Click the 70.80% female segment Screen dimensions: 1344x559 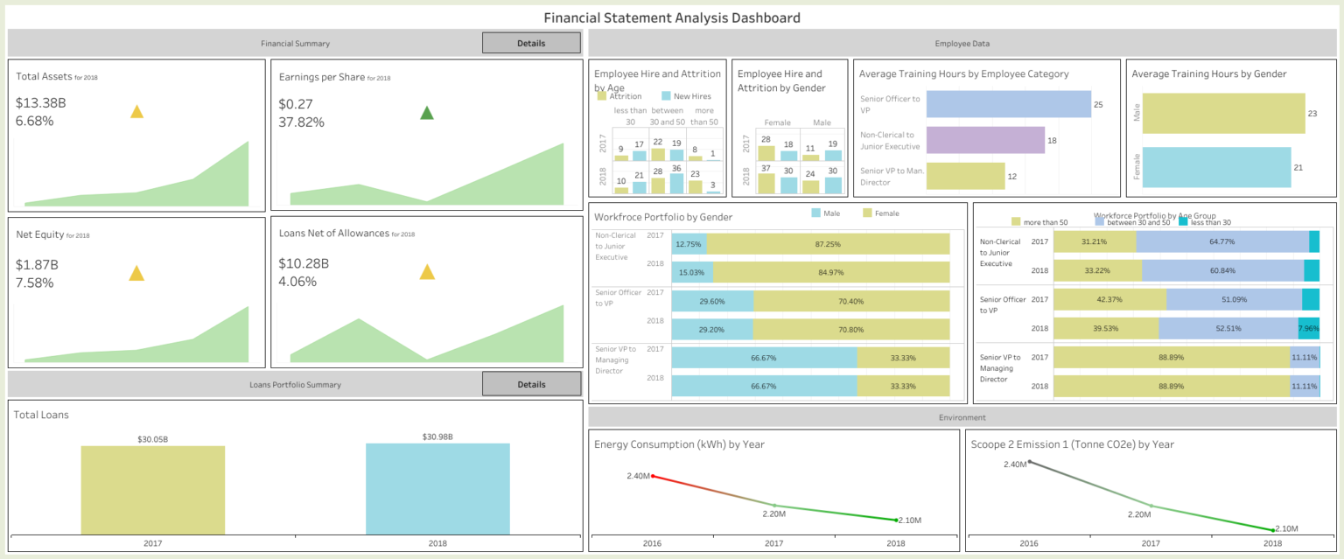tap(851, 329)
